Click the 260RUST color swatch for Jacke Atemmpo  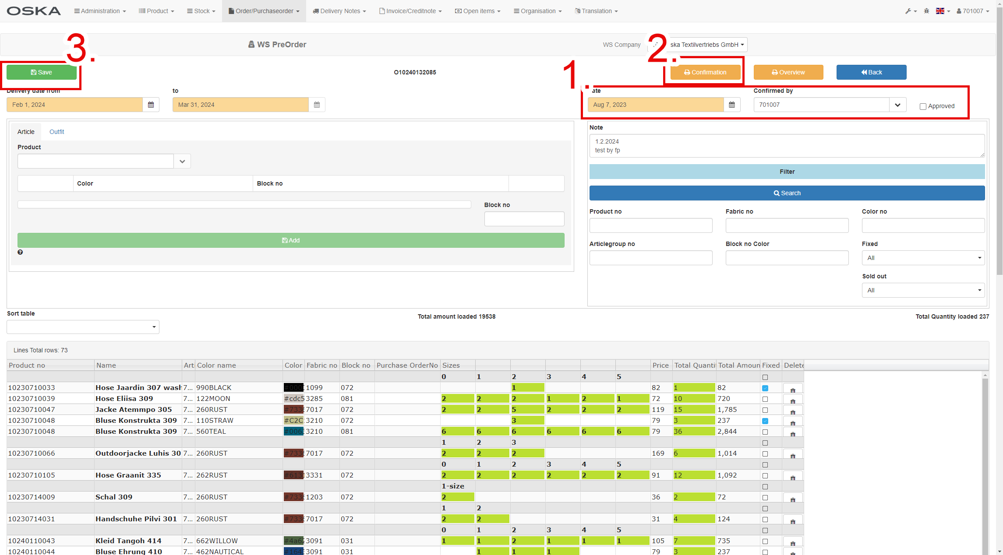(x=293, y=410)
